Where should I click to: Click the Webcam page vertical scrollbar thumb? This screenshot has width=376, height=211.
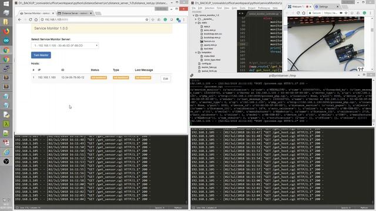point(372,30)
